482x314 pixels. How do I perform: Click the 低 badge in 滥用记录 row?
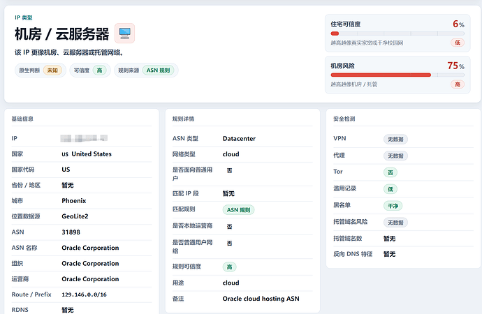[x=390, y=189]
